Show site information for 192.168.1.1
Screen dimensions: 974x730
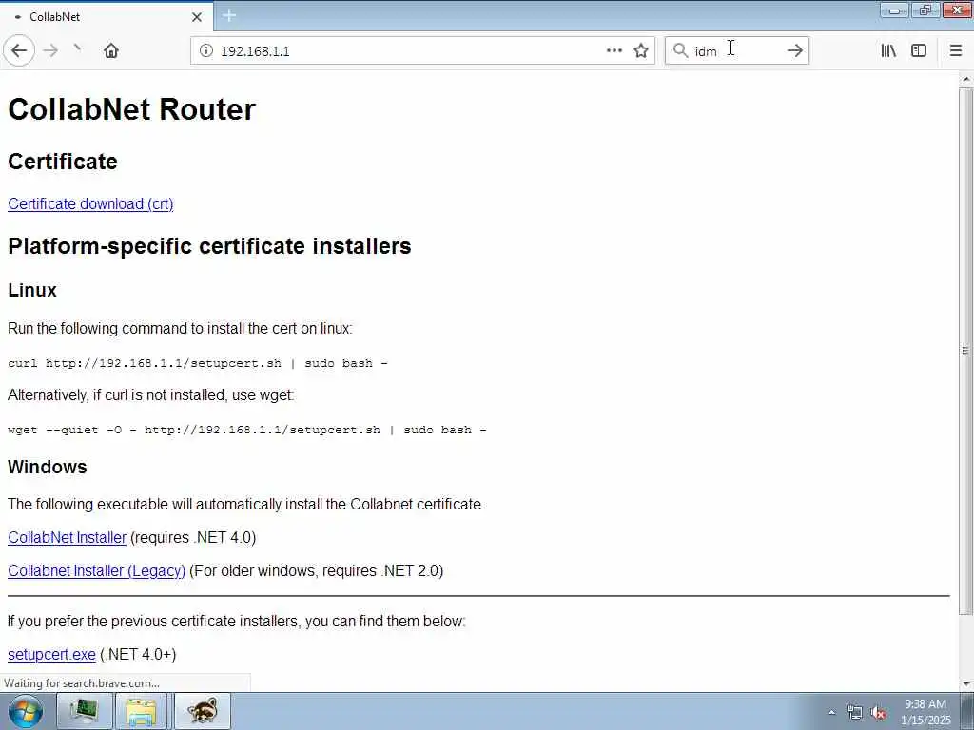coord(205,50)
